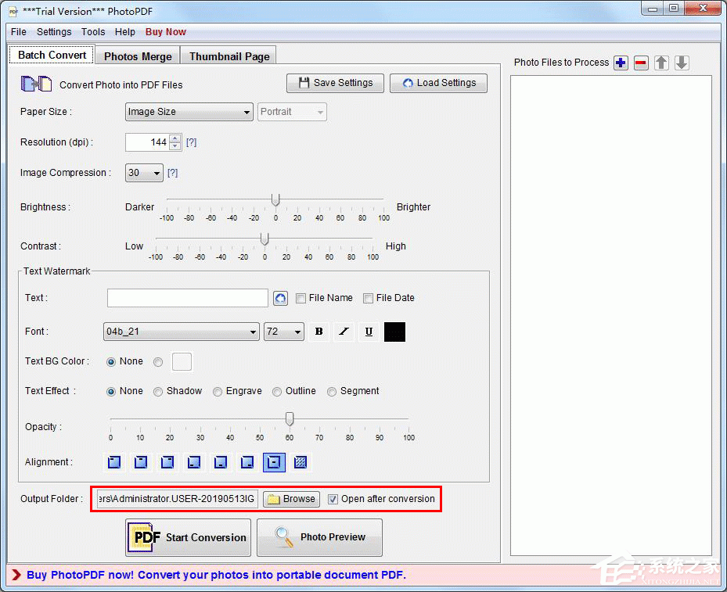Open the watermark Font dropdown
Screen dimensions: 727x592
(182, 332)
